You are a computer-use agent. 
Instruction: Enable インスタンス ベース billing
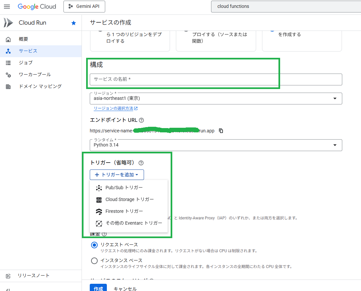tap(94, 261)
